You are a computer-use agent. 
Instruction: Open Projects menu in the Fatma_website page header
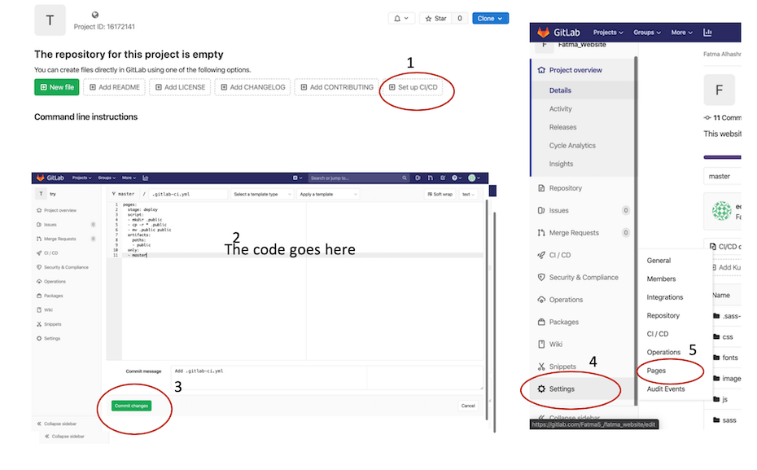(608, 33)
